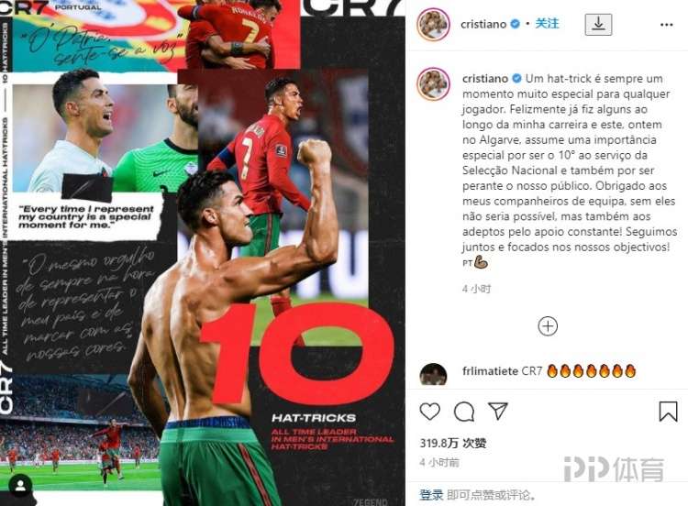
Task: Load more comments with plus circle
Action: click(547, 326)
